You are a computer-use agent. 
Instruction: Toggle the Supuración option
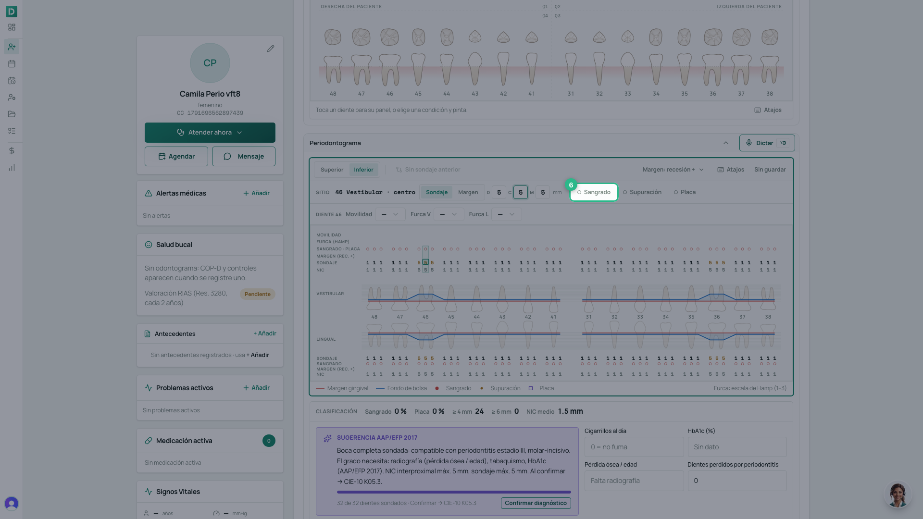click(642, 192)
